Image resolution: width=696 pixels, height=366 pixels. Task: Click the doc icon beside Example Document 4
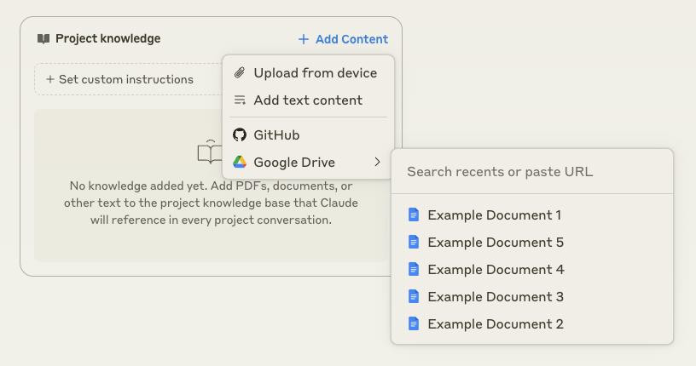click(x=413, y=270)
